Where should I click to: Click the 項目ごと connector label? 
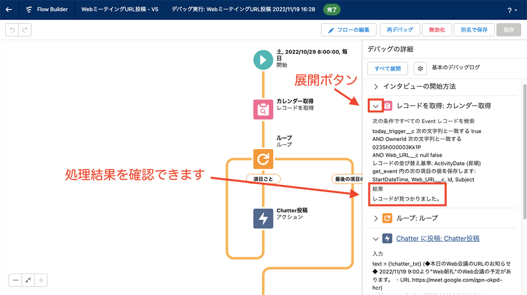(x=263, y=179)
